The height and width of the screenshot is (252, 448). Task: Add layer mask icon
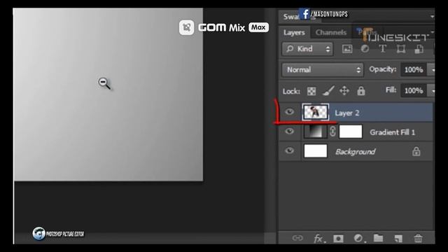tap(338, 238)
